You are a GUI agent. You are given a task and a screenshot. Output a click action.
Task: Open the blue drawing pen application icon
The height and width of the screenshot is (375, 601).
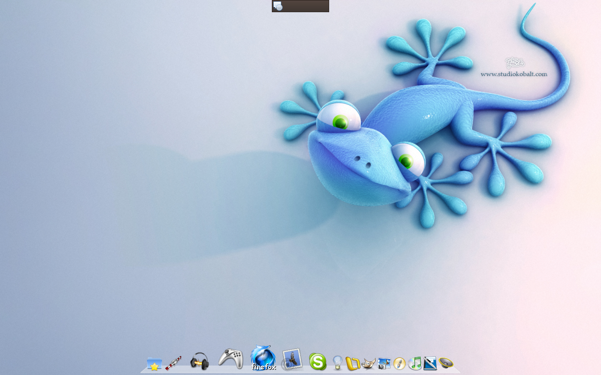tap(430, 363)
